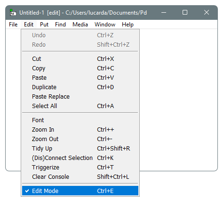This screenshot has width=224, height=201.
Task: Open the Put menu
Action: click(x=44, y=25)
